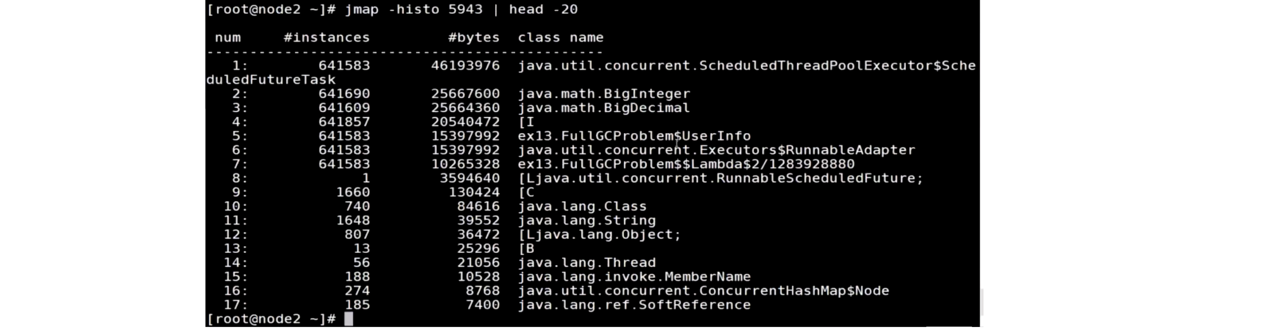Click the 46193976 bytes value
This screenshot has height=333, width=1263.
[465, 65]
